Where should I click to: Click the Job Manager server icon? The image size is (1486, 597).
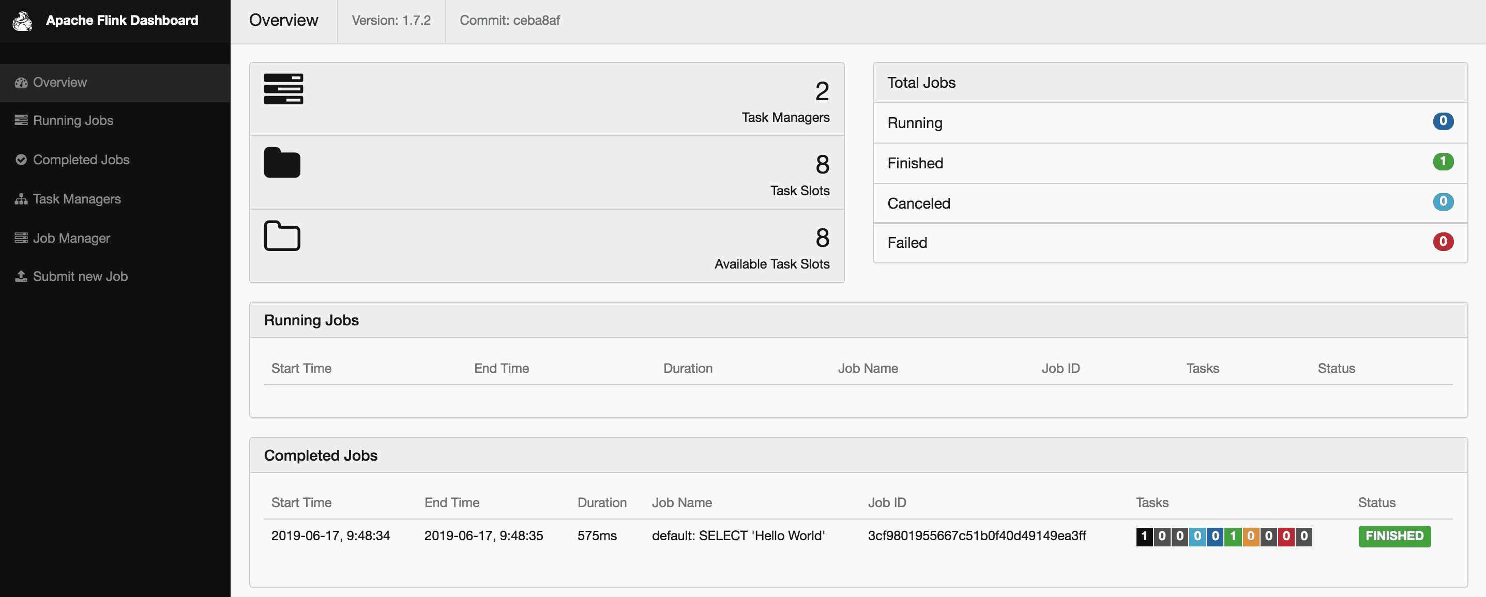[21, 238]
